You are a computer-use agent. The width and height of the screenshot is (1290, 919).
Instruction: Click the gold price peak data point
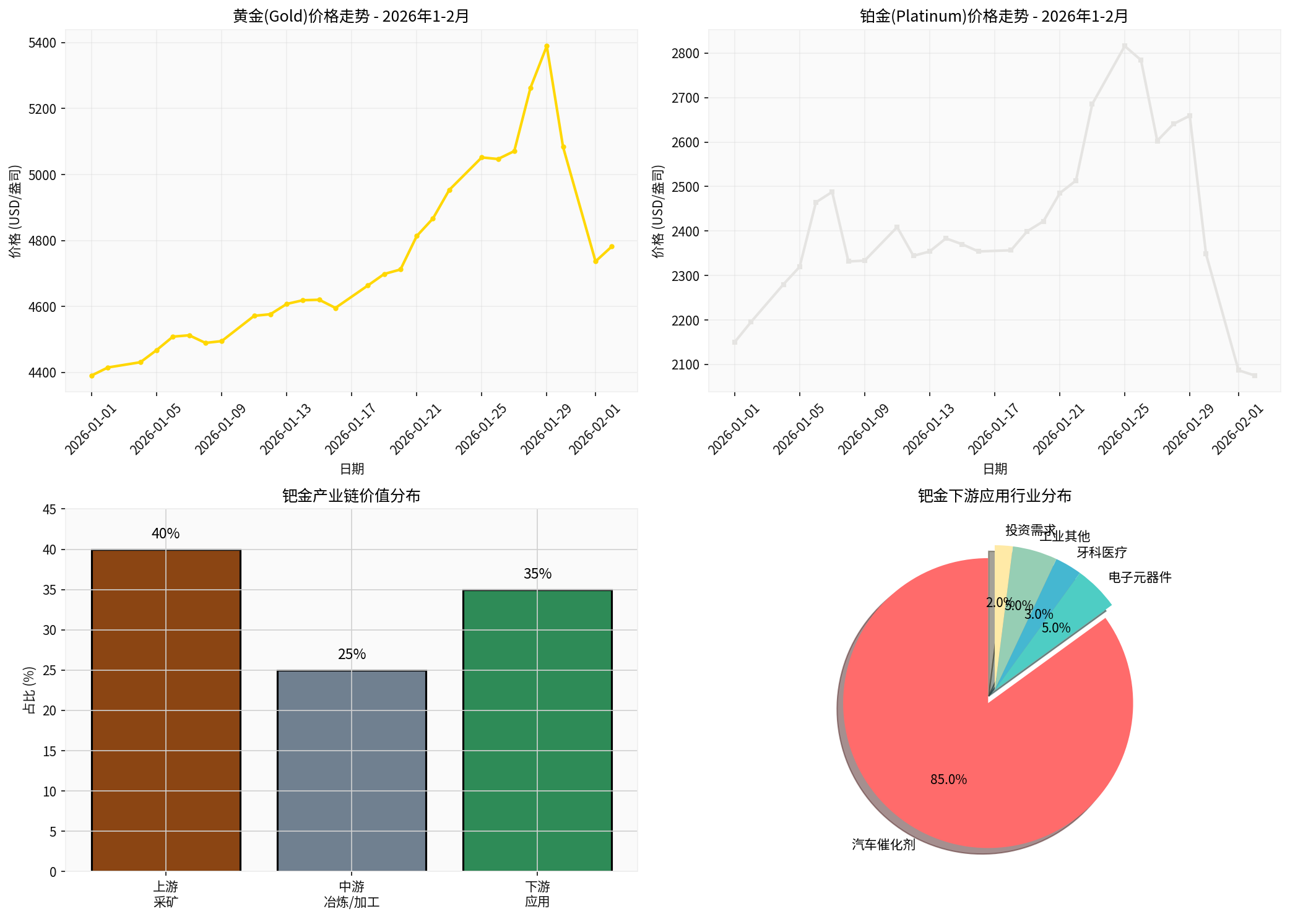point(547,46)
